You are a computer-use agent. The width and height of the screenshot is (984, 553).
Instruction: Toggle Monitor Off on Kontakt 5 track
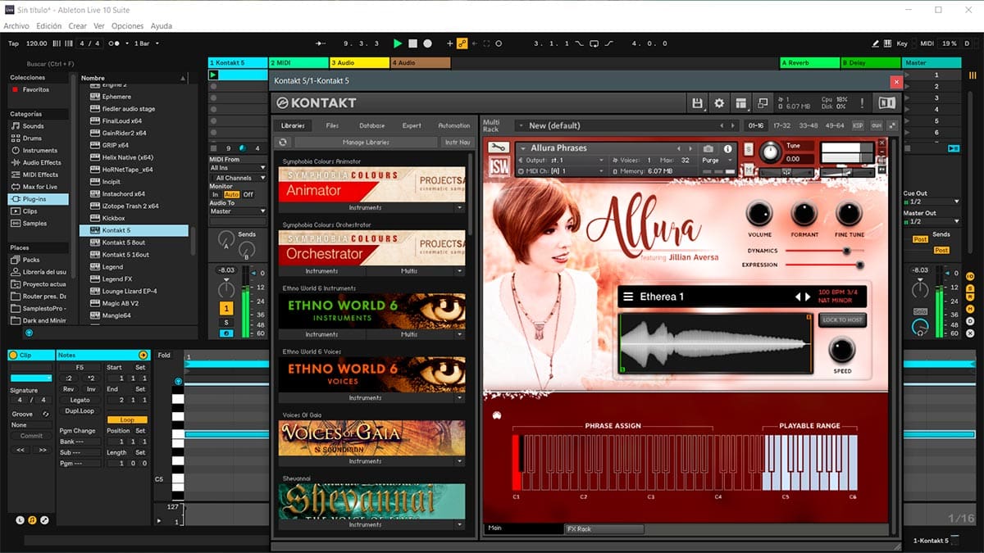[x=248, y=194]
